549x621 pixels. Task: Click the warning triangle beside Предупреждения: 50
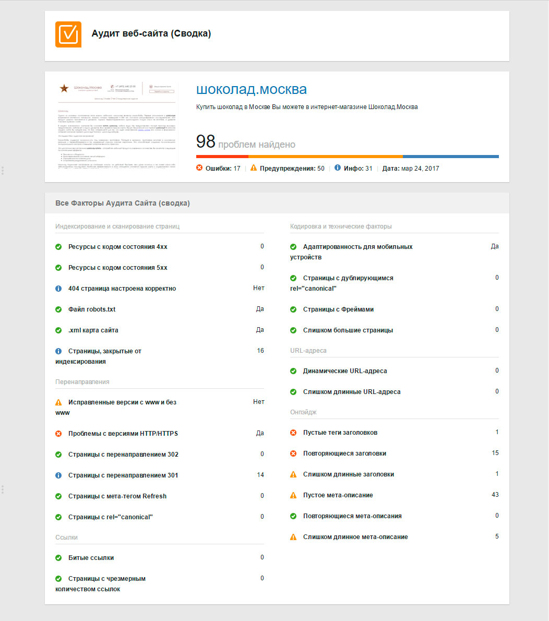point(254,168)
